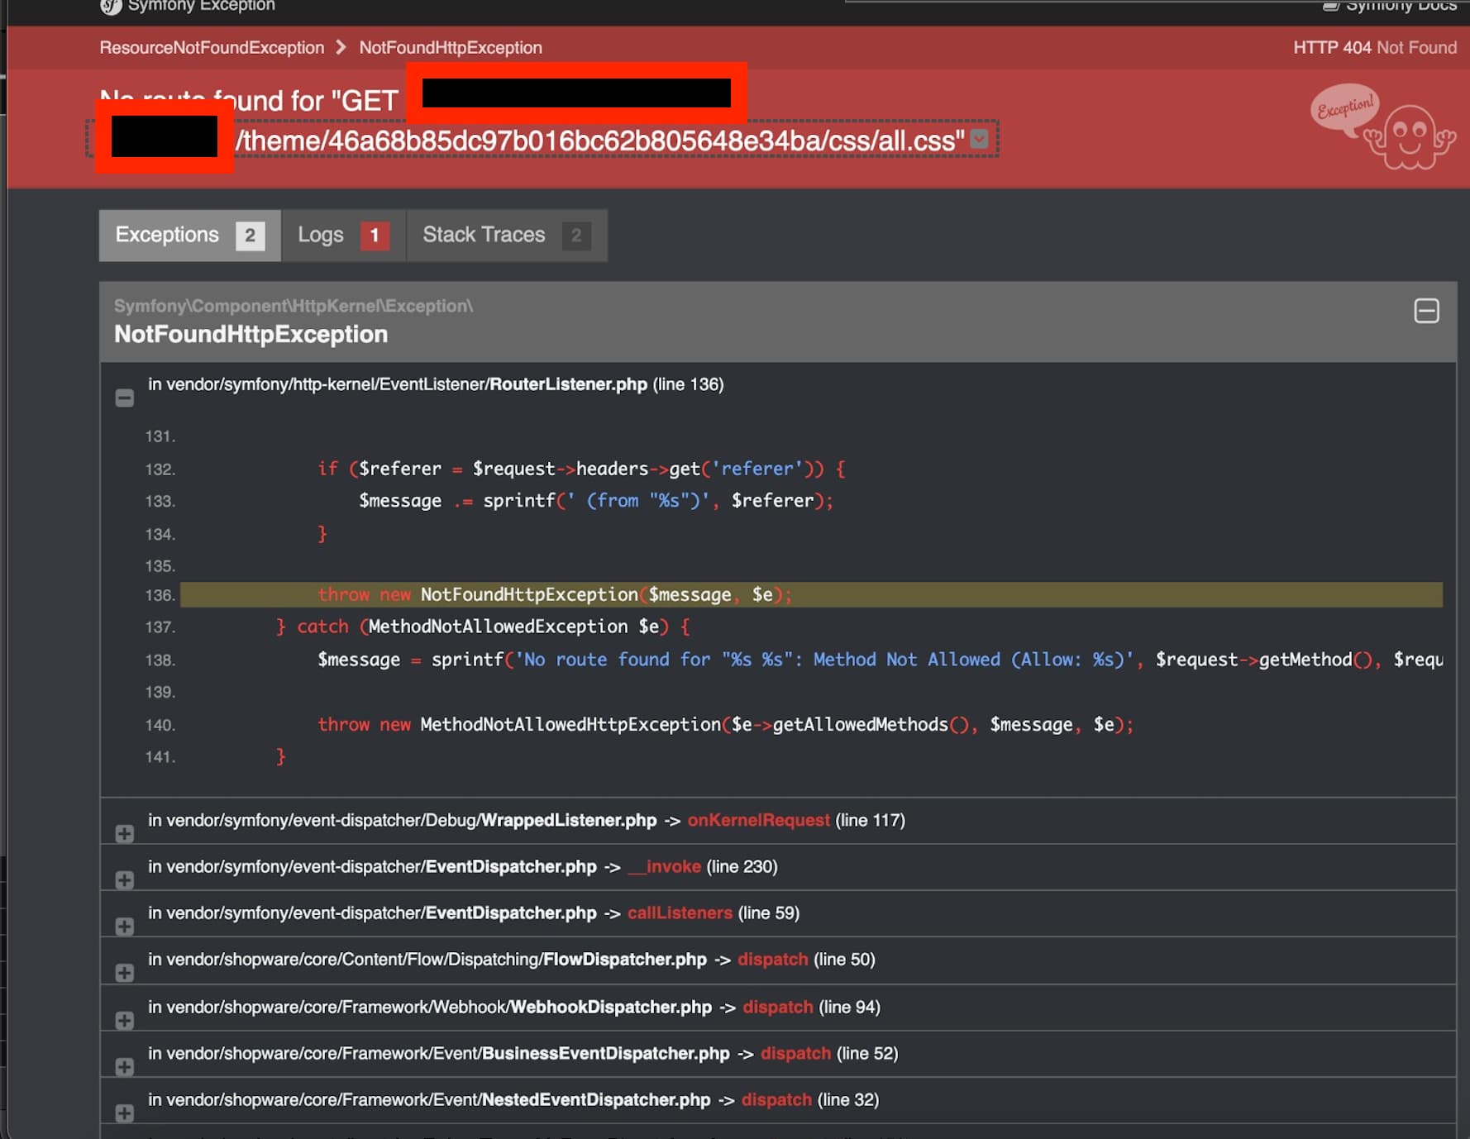The image size is (1470, 1139).
Task: Click the FlowDispatcher.php file name
Action: 625,959
